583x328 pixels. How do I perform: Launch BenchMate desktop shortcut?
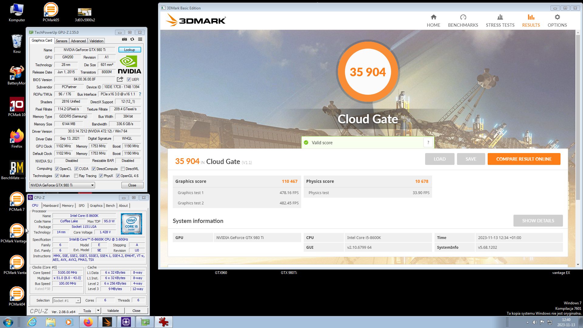[17, 170]
